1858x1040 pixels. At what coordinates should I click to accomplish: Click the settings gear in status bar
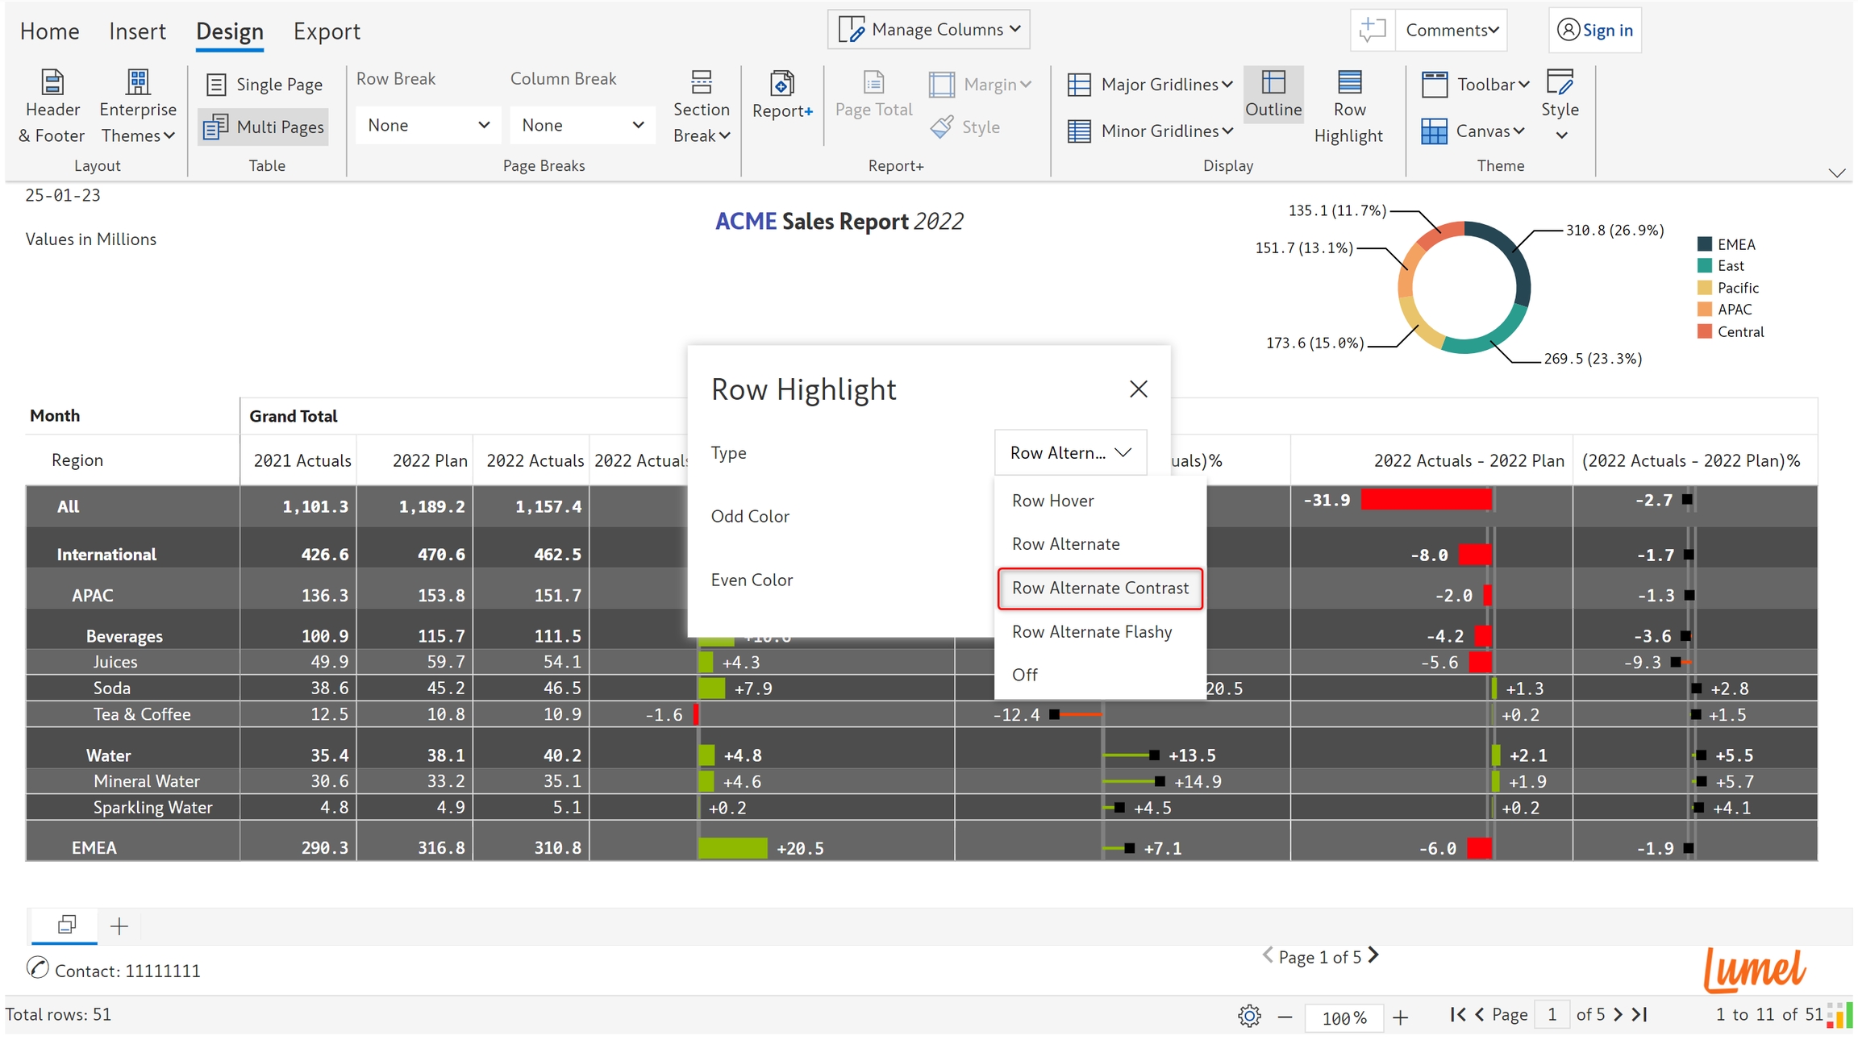coord(1248,1016)
